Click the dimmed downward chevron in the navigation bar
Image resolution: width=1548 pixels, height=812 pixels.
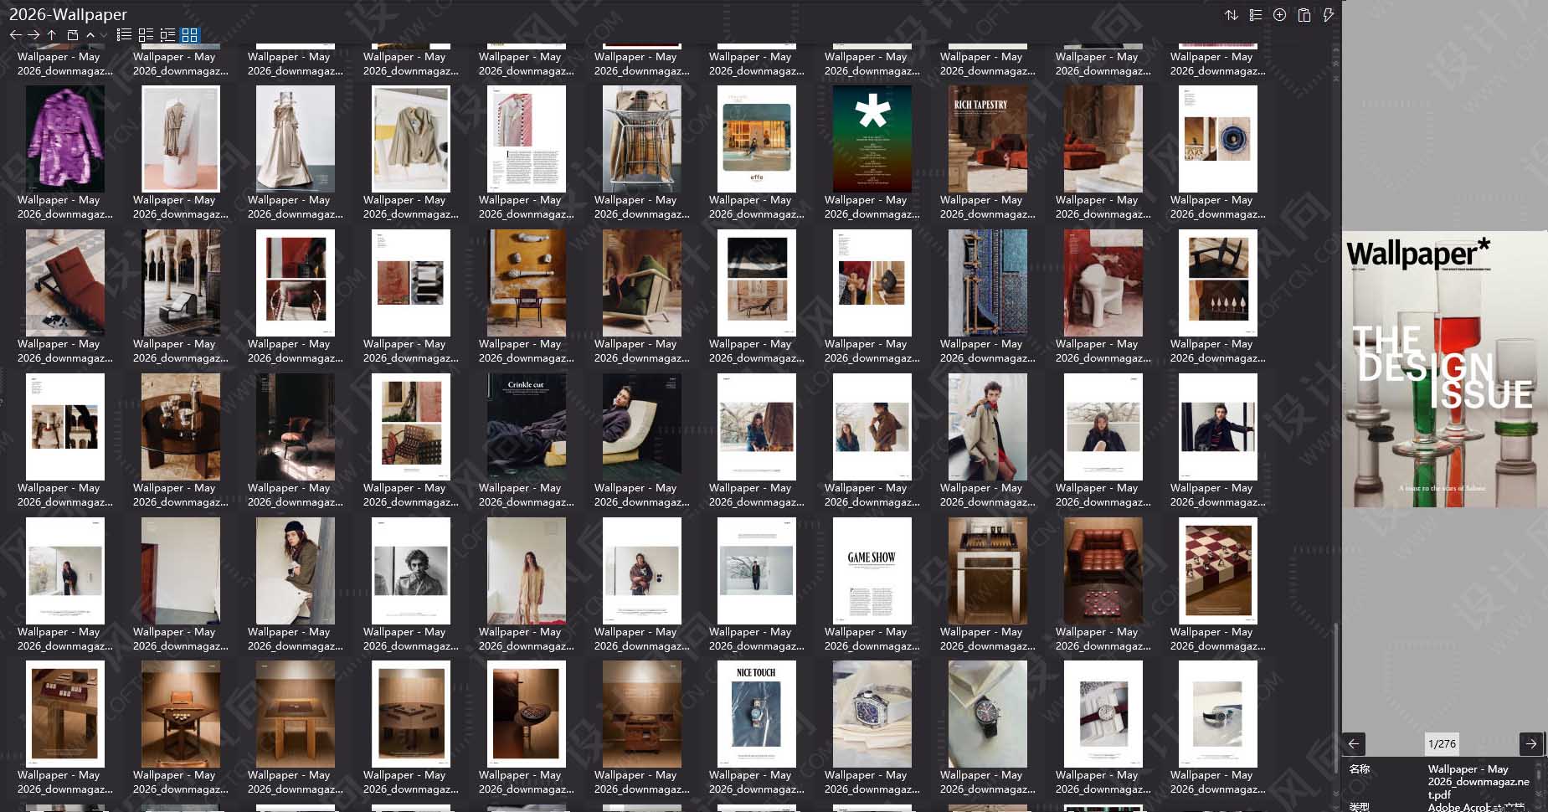(x=103, y=35)
